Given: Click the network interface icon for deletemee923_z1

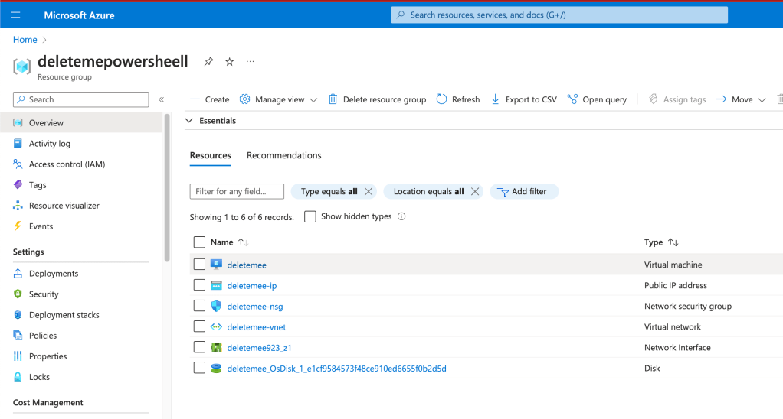Looking at the screenshot, I should click(216, 348).
